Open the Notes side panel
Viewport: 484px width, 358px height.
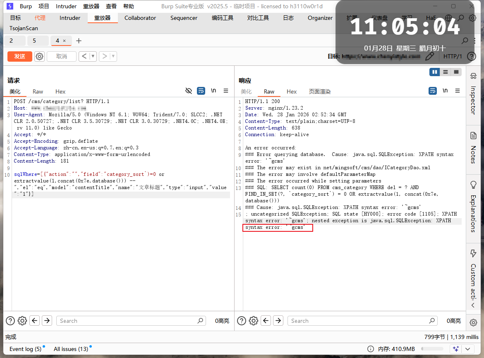pos(473,148)
